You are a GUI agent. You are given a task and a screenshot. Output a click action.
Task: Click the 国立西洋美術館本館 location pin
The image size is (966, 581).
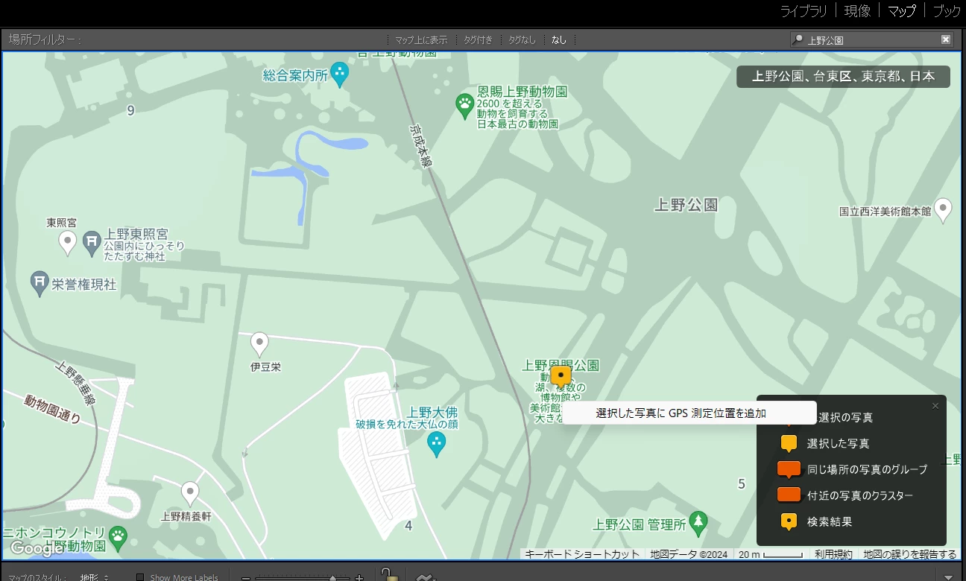coord(943,210)
